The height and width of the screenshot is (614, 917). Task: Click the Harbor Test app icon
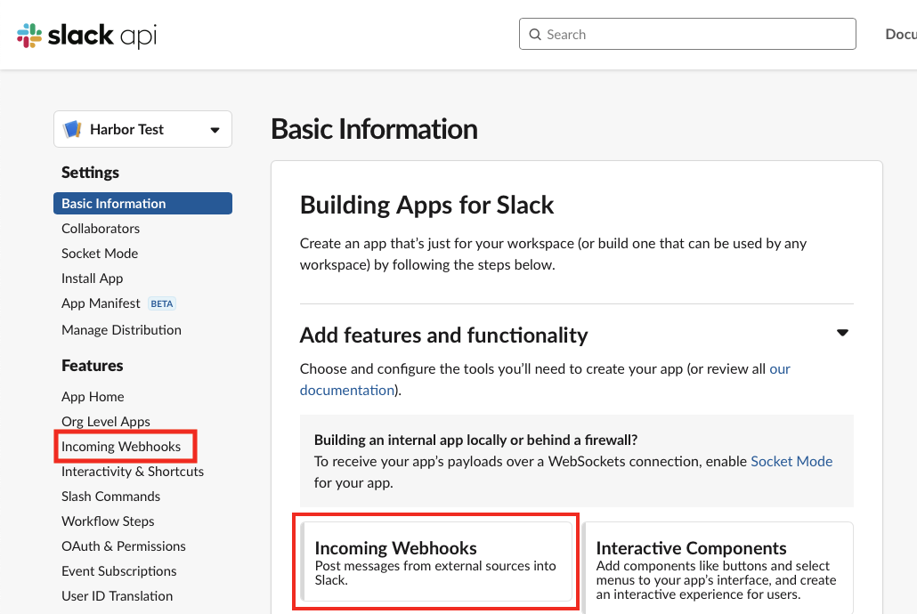tap(72, 129)
